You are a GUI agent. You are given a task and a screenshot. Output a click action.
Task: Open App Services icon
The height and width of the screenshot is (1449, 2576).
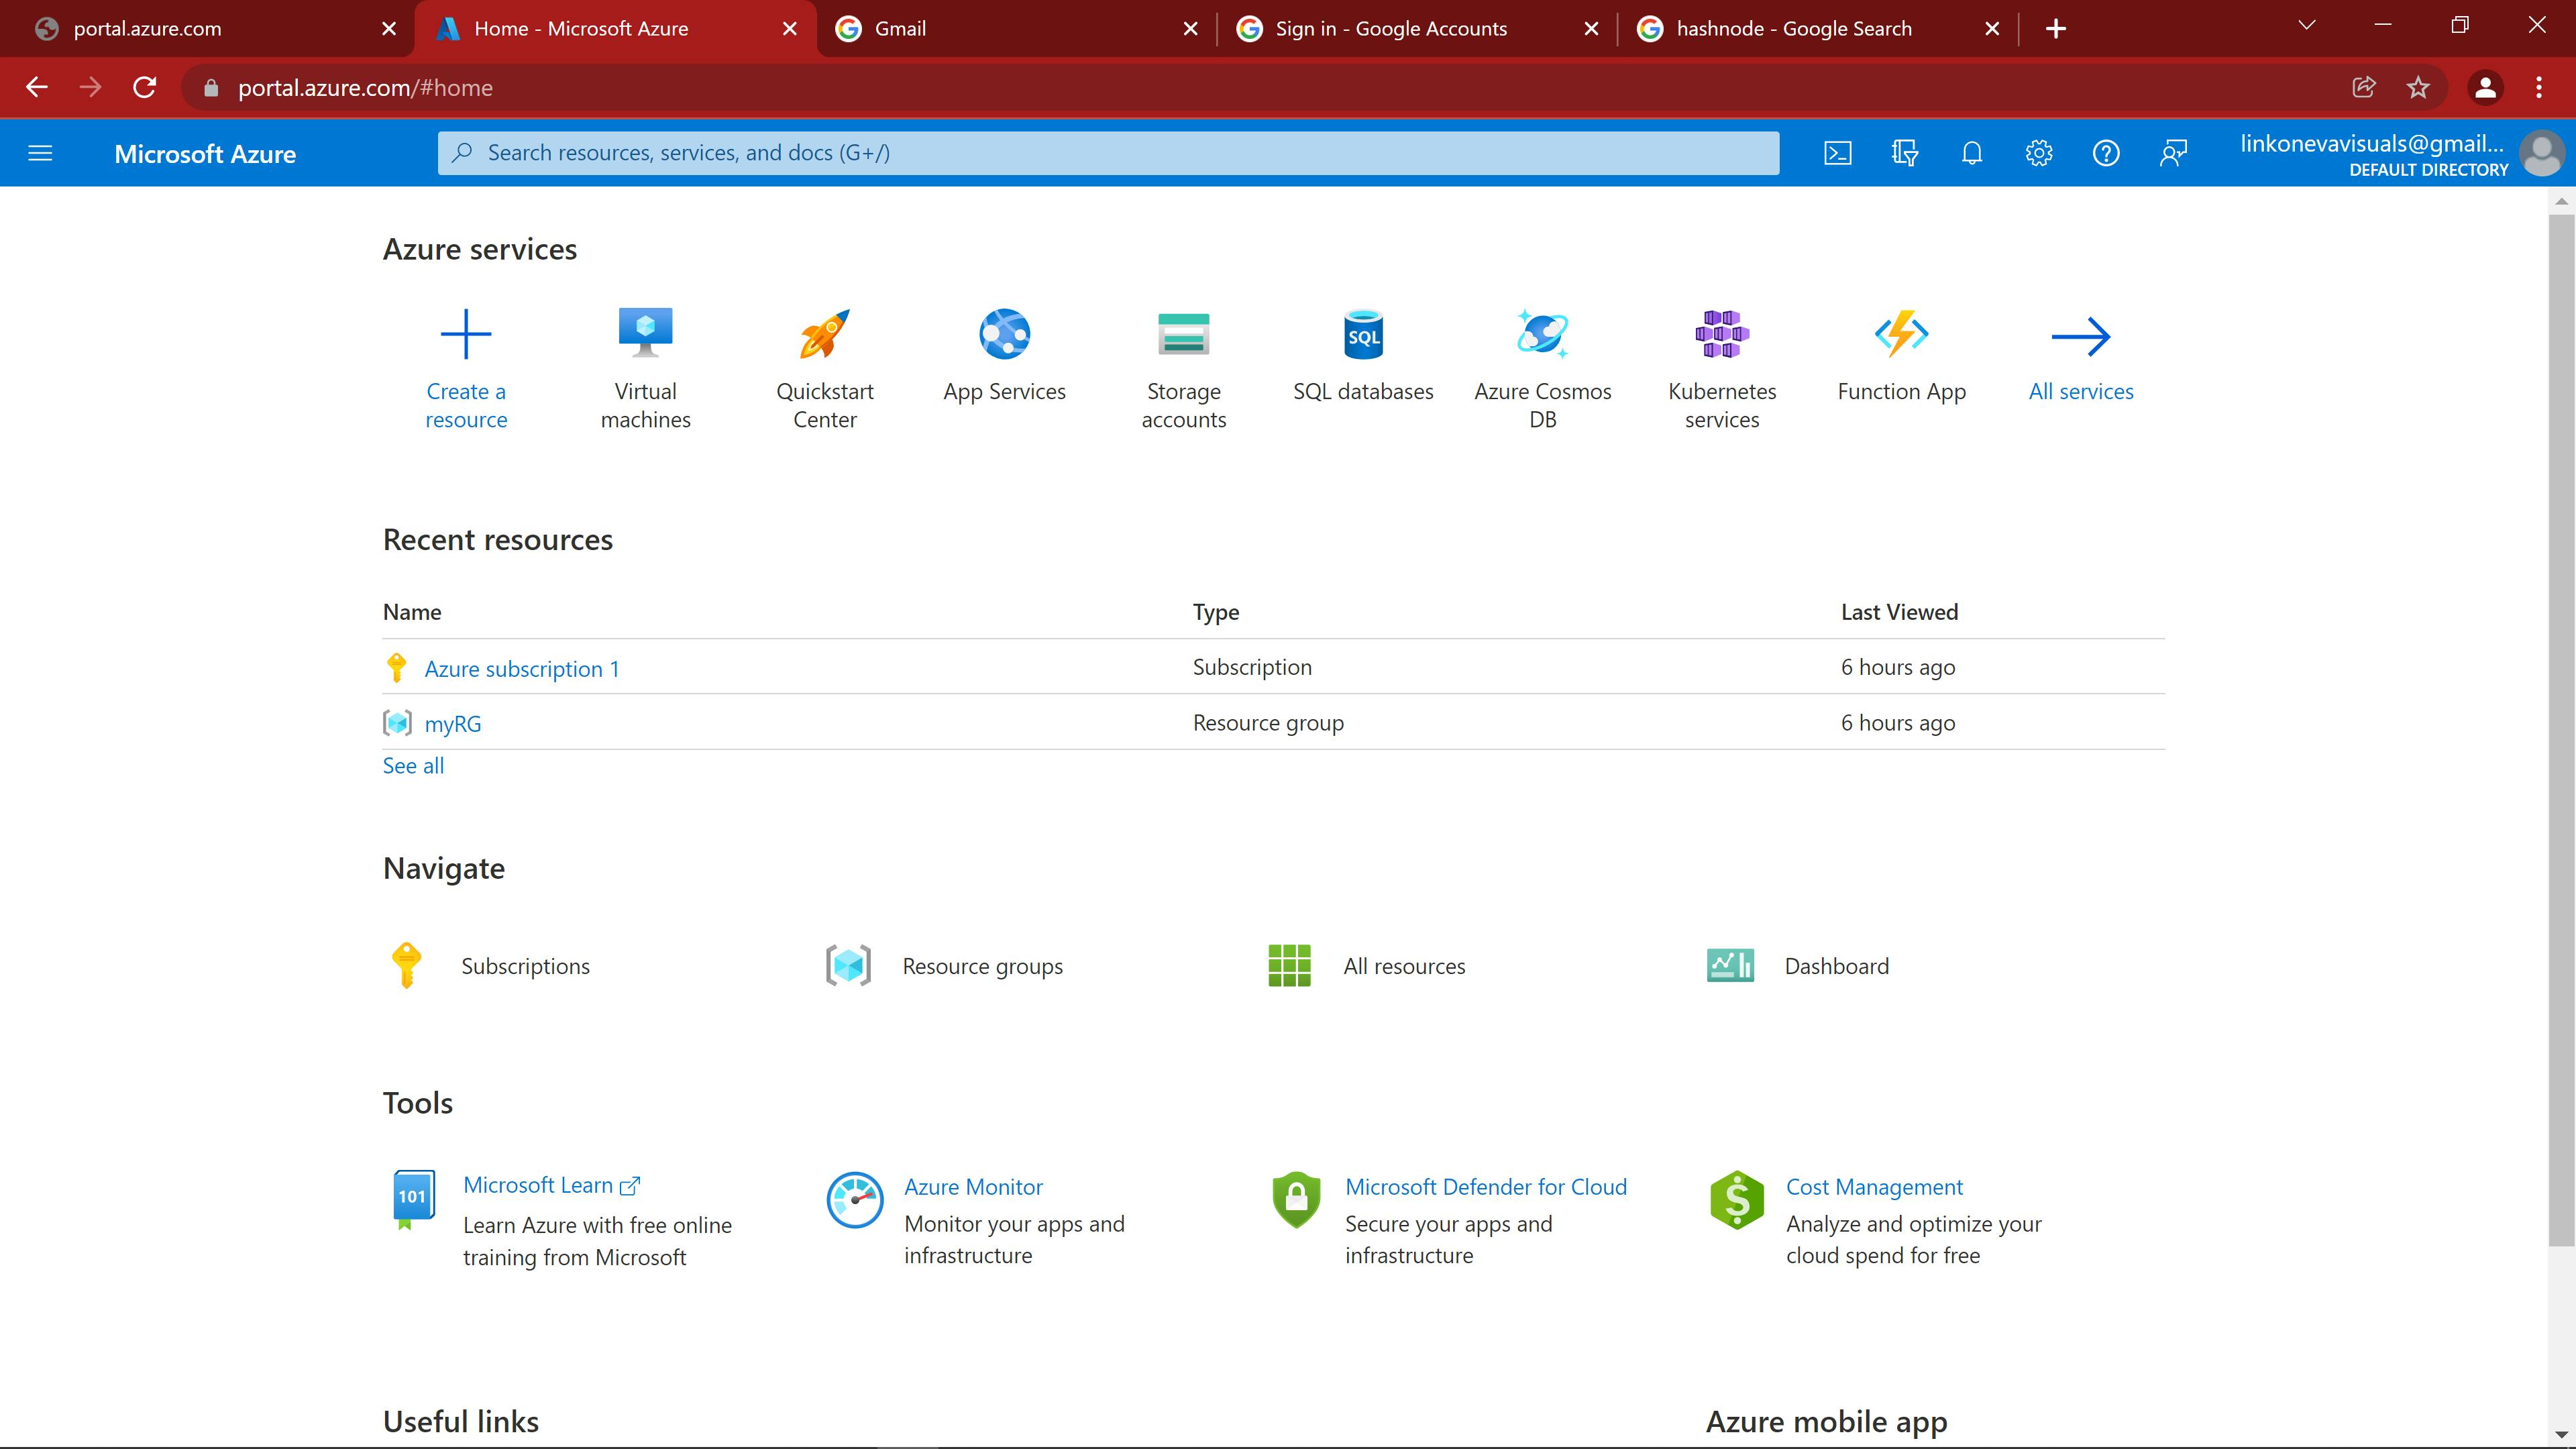coord(1005,333)
